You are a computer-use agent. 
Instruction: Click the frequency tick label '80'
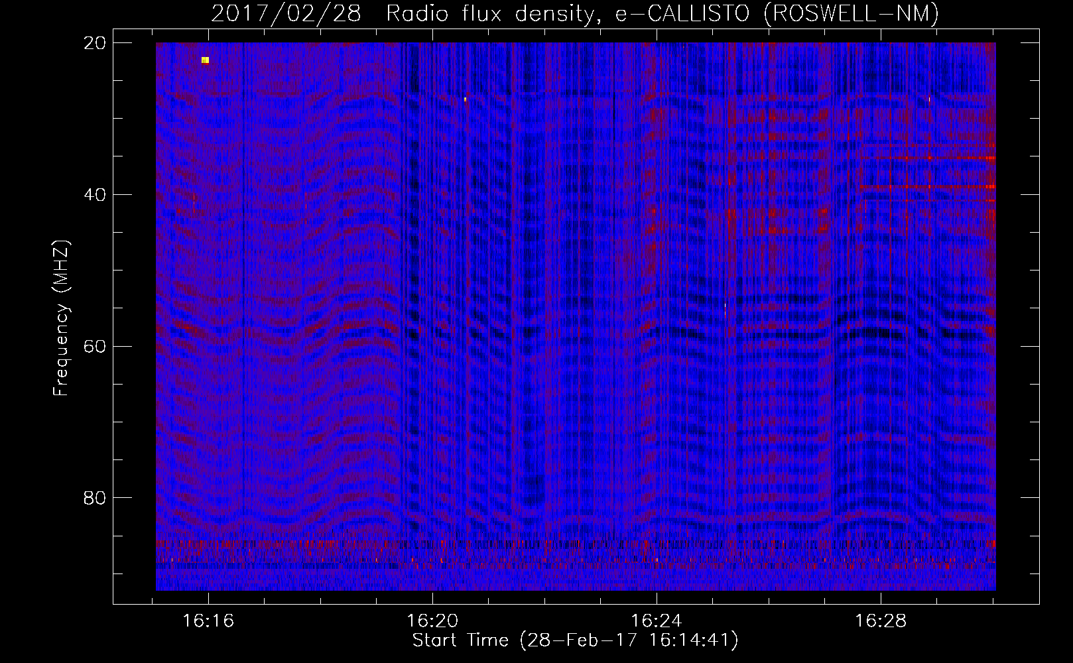point(95,498)
